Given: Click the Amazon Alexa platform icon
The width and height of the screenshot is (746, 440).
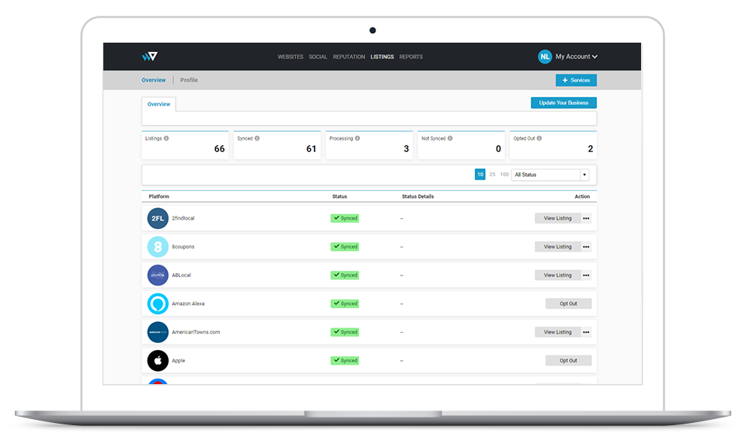Looking at the screenshot, I should [x=158, y=303].
